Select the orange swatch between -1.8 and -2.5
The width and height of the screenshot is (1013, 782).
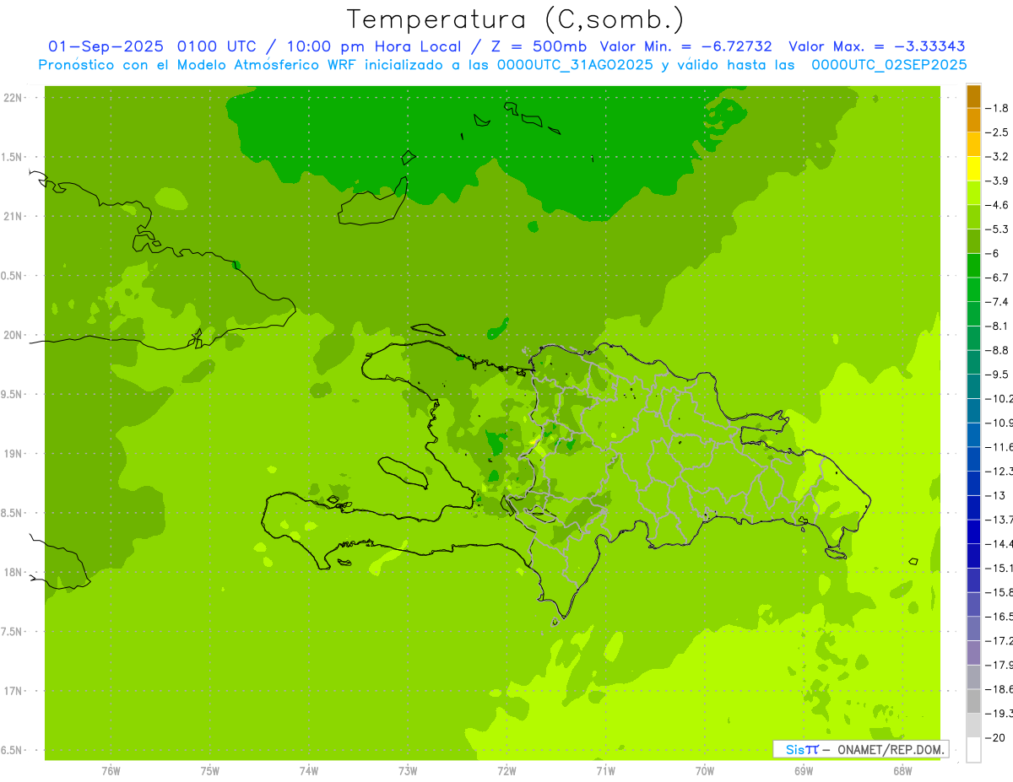coord(973,121)
